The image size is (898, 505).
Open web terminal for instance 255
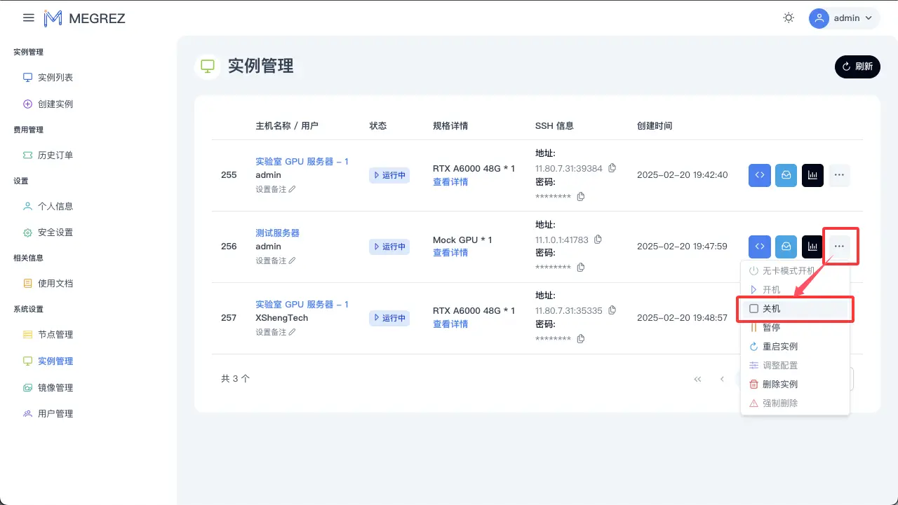(759, 175)
